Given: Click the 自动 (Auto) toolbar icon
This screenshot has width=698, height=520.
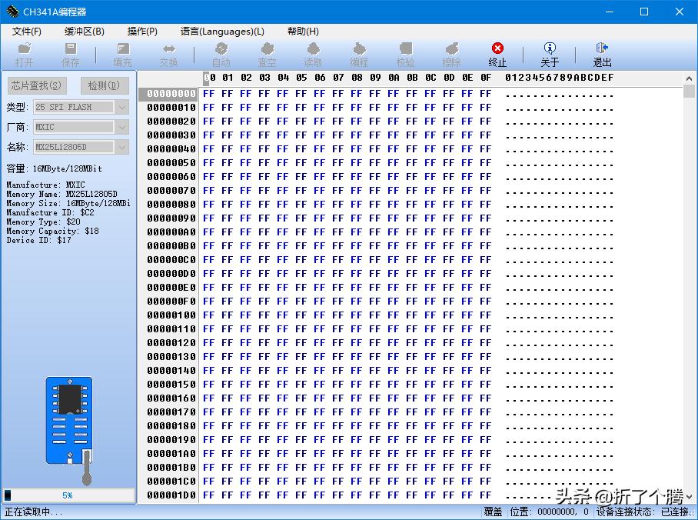Looking at the screenshot, I should click(x=221, y=55).
